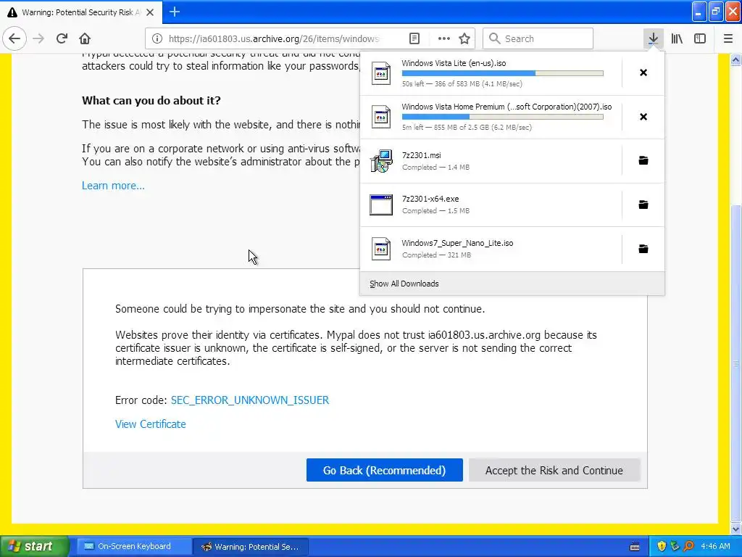Screen dimensions: 742x557
Task: Click Show All Downloads
Action: click(x=404, y=284)
